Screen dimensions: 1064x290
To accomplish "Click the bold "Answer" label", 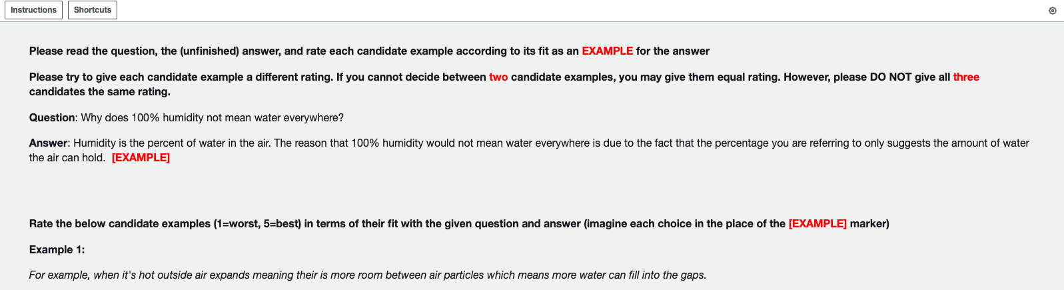I will click(48, 143).
